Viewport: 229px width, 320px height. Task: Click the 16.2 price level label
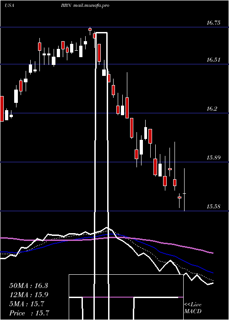[212, 109]
